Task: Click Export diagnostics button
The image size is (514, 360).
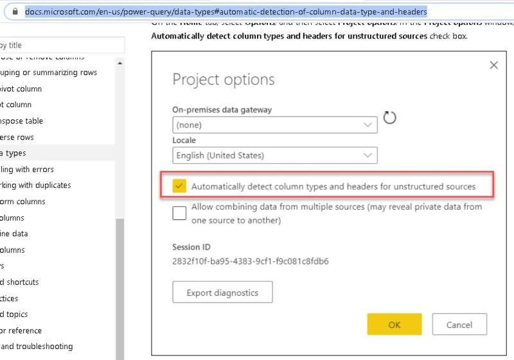Action: (x=222, y=292)
